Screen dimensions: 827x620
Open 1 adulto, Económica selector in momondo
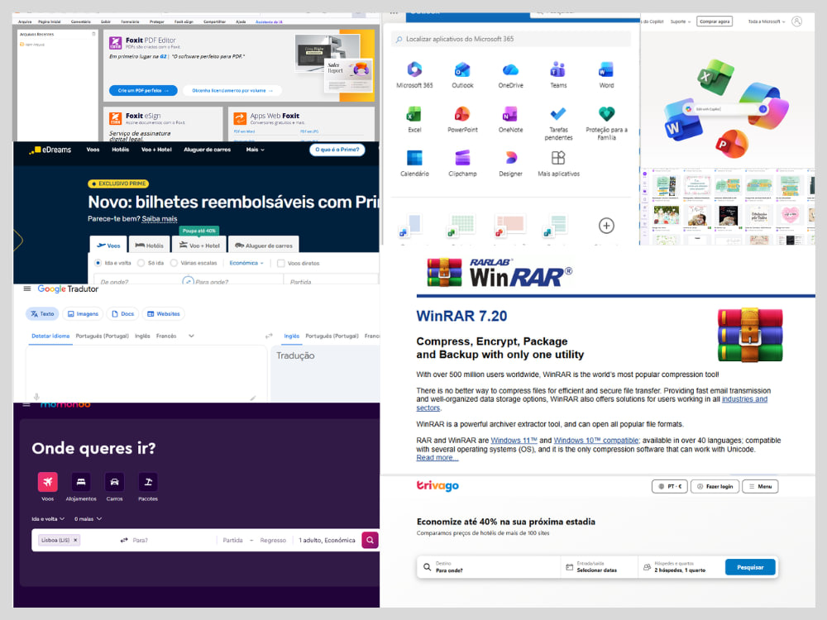point(327,540)
